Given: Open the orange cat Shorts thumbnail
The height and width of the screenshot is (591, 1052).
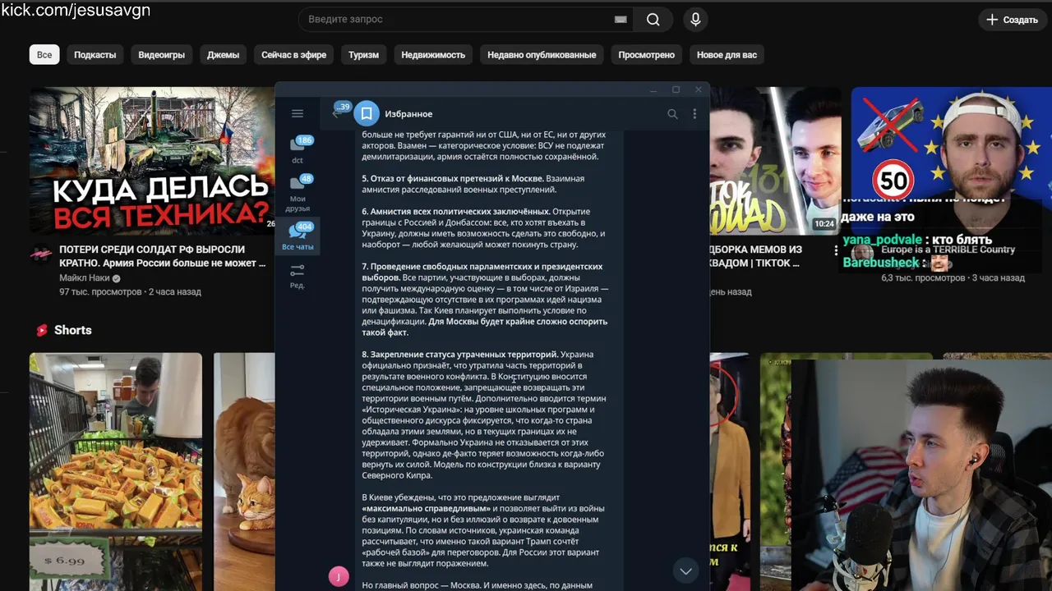Looking at the screenshot, I should pos(244,472).
